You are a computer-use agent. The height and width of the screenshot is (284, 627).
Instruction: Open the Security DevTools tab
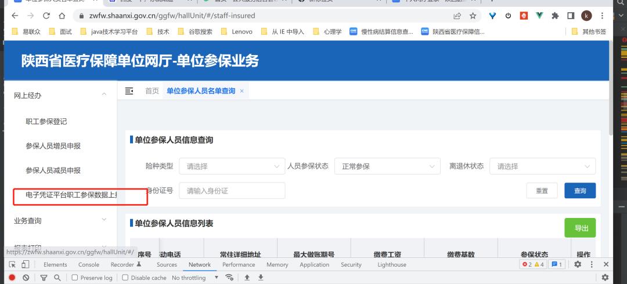351,264
